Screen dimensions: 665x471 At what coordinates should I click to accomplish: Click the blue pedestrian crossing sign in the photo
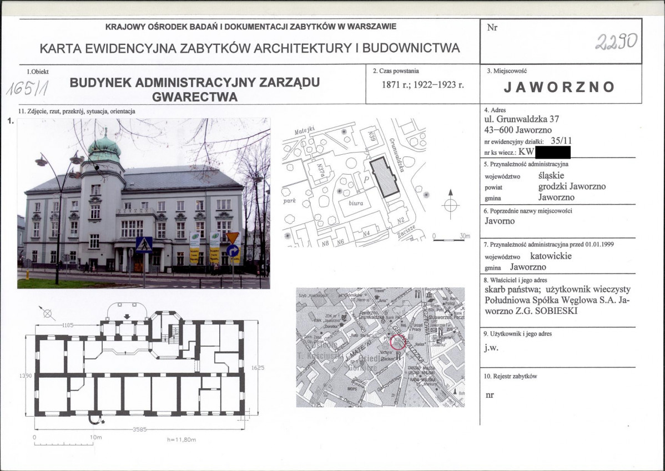pos(144,244)
